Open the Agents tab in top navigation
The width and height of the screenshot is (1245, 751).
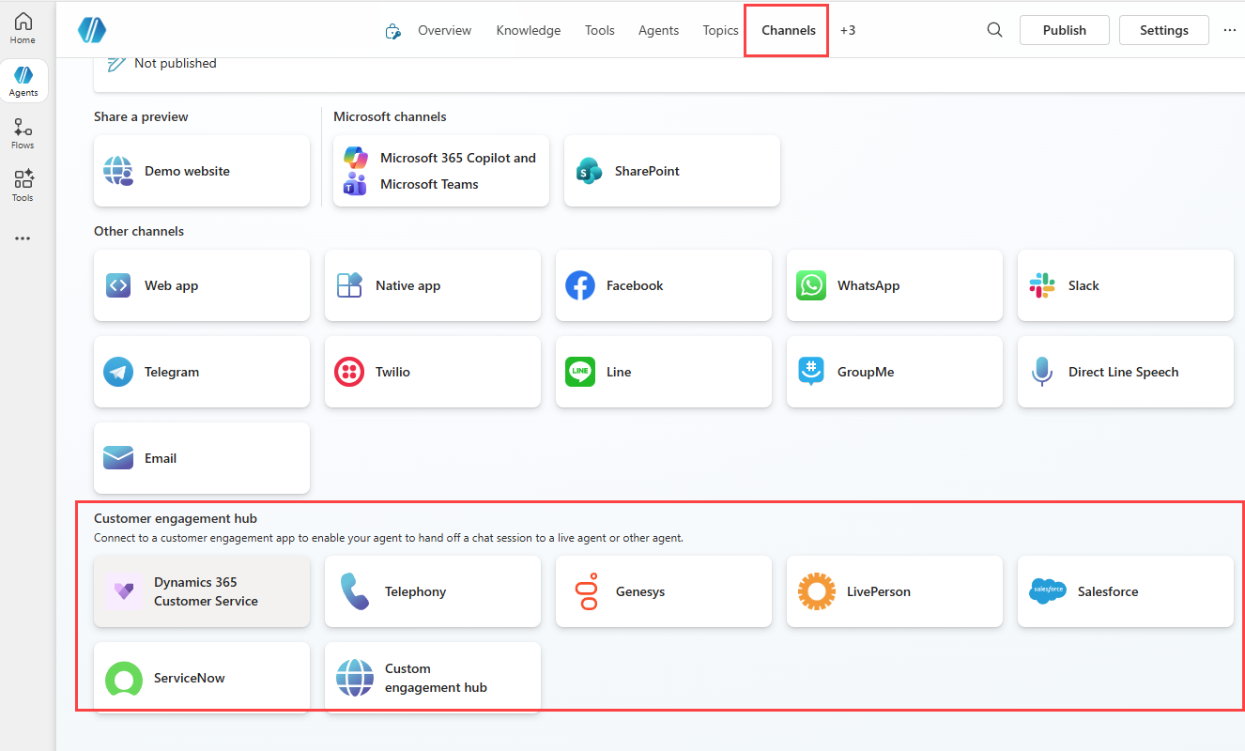click(x=659, y=30)
